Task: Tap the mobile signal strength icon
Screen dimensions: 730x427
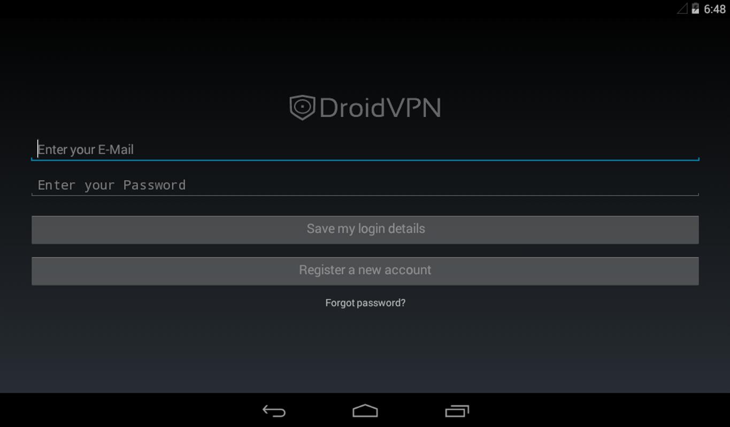Action: pos(682,9)
